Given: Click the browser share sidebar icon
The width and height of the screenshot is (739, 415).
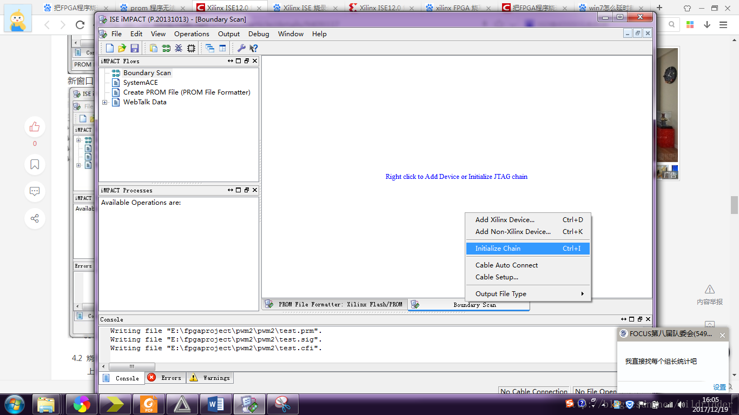Looking at the screenshot, I should 35,218.
